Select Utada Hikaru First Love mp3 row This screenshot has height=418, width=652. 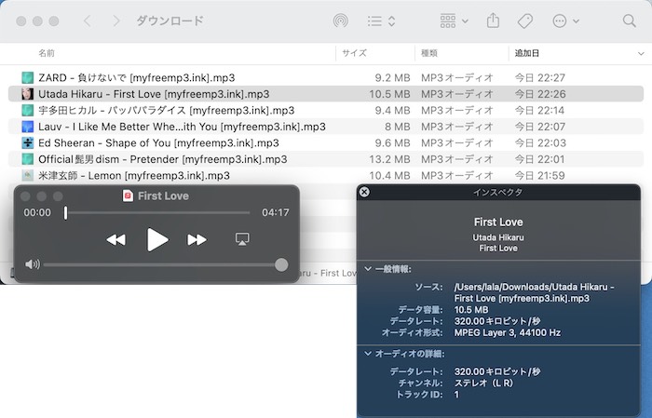point(326,94)
